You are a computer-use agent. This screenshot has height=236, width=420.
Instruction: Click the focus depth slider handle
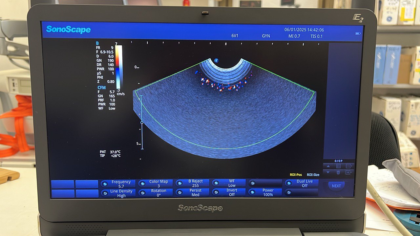[x=142, y=123]
